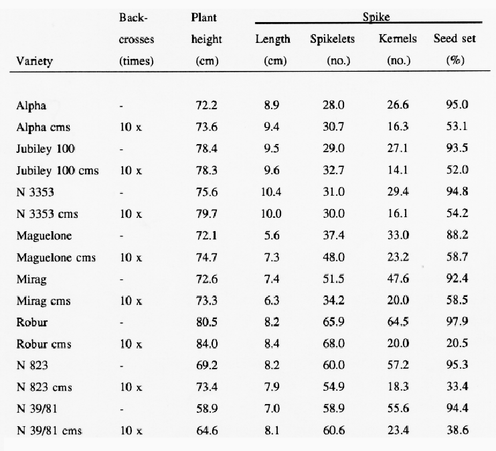
Task: Select the Mirag cms variety label
Action: (44, 301)
